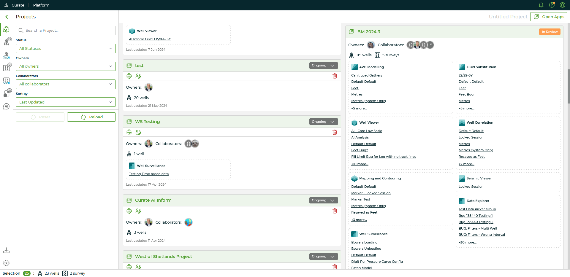Show 30 more Data Explorer sessions
Screen dimensions: 570x277
click(x=467, y=242)
